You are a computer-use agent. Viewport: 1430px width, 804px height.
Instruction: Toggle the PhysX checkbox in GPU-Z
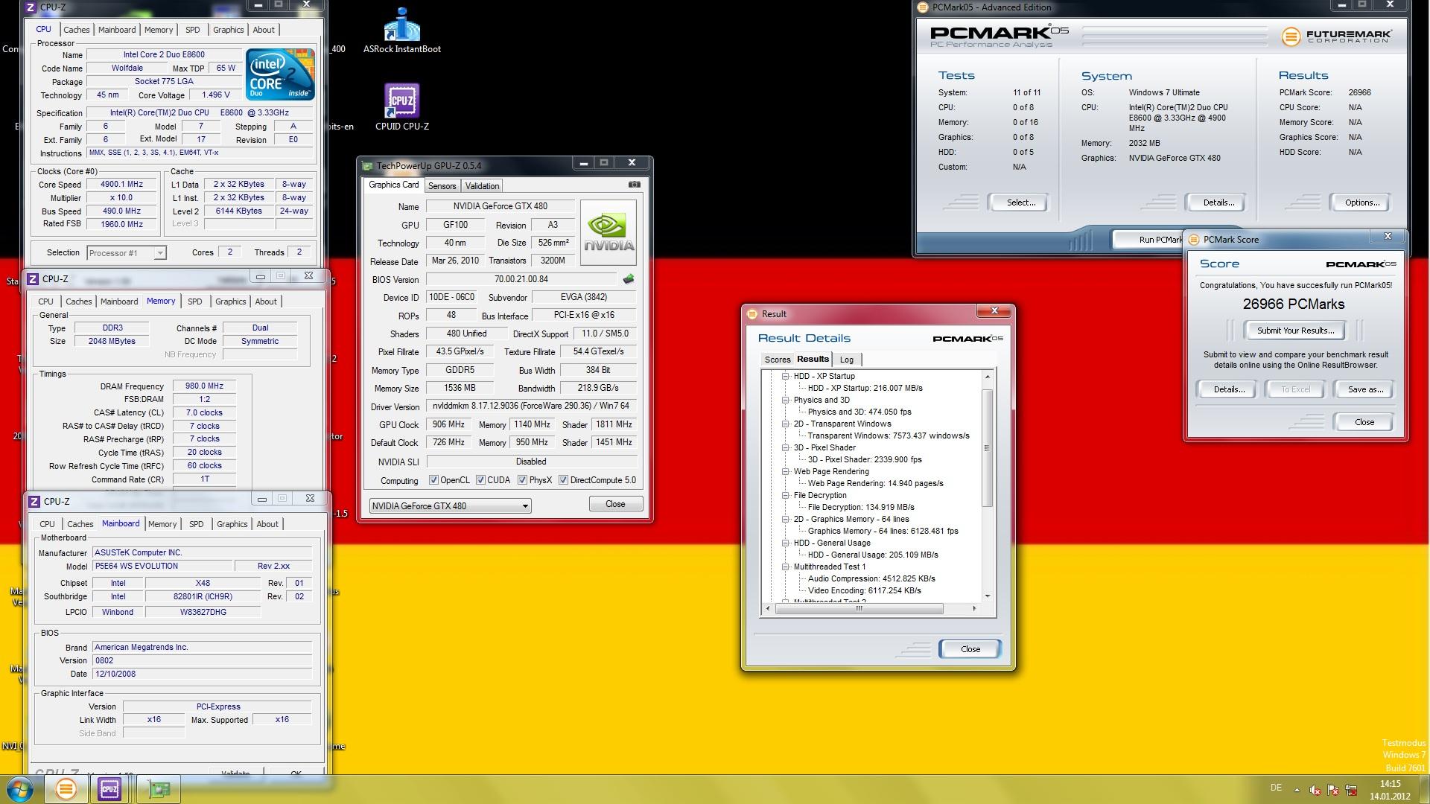tap(522, 480)
